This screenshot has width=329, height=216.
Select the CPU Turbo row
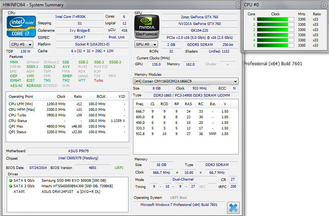(67, 115)
